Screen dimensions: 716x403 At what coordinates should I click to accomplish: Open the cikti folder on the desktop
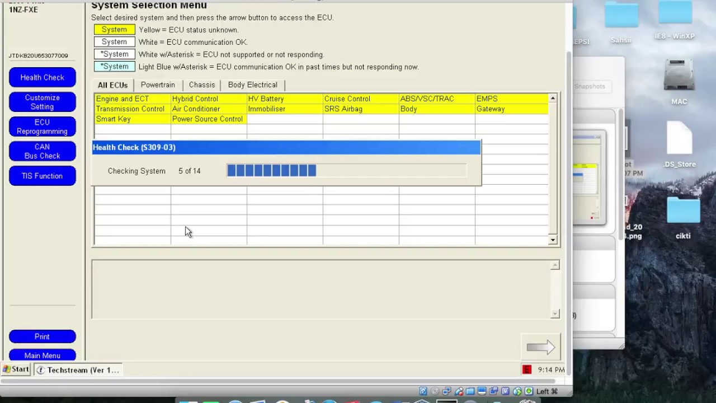(683, 210)
